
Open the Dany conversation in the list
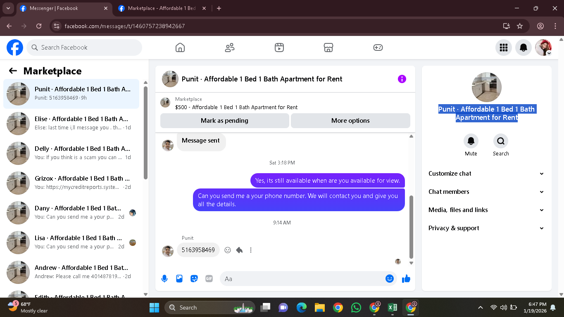tap(71, 213)
